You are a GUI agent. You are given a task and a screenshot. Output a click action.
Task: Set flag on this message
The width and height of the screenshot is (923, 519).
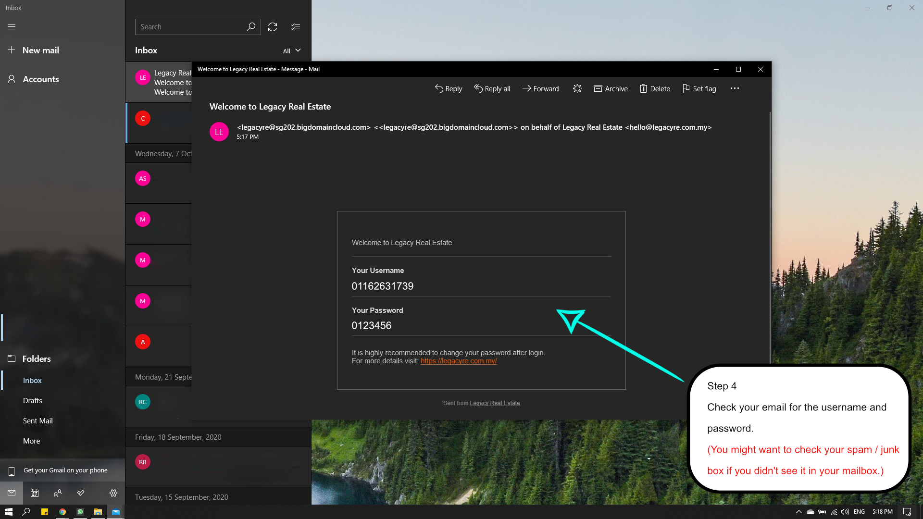click(x=699, y=88)
